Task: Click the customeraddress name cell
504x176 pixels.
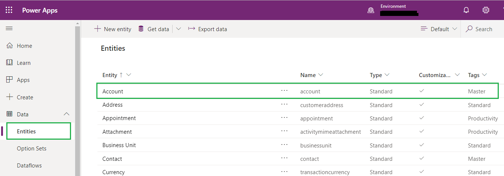Action: pyautogui.click(x=322, y=105)
